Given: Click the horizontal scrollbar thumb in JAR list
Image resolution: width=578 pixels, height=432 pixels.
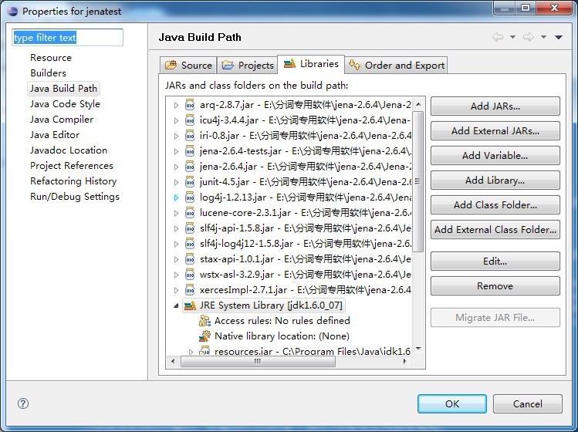Looking at the screenshot, I should (258, 362).
